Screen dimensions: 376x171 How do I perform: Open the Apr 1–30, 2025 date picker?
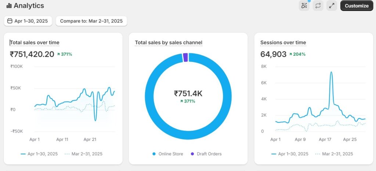tap(28, 21)
